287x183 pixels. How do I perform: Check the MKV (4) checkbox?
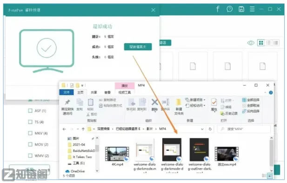30,133
